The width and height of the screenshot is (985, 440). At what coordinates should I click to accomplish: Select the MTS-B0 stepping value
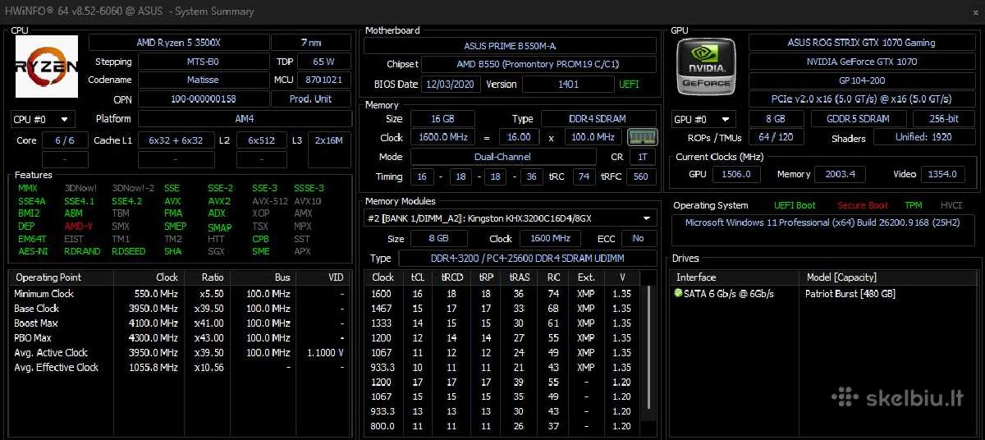click(x=204, y=62)
